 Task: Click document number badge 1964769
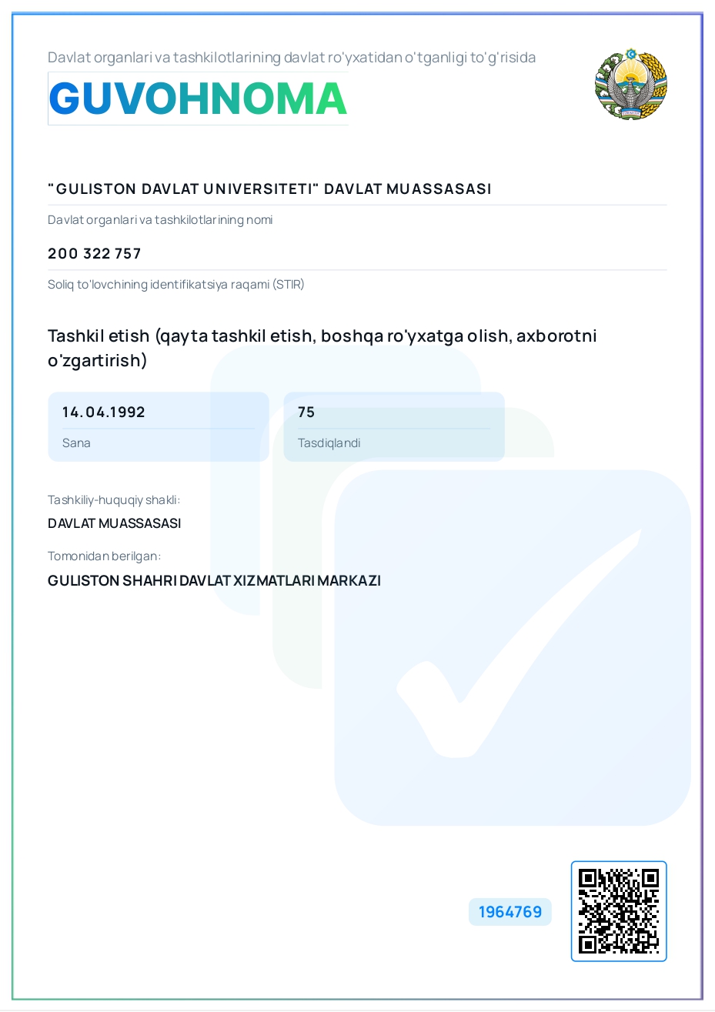[x=510, y=912]
